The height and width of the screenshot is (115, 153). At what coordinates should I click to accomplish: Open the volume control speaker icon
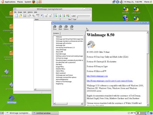tap(121, 2)
